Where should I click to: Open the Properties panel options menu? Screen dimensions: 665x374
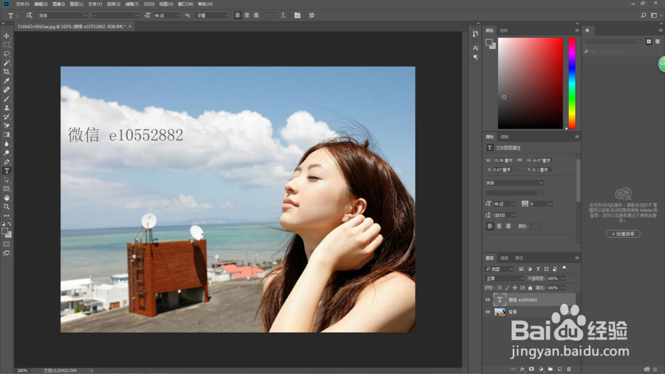tap(577, 137)
